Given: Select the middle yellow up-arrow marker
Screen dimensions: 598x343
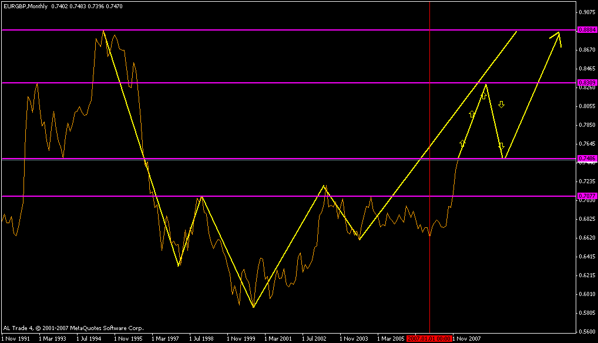Looking at the screenshot, I should click(472, 114).
